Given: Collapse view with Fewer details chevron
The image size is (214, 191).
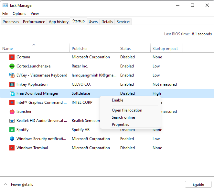Looking at the screenshot, I should 5,184.
